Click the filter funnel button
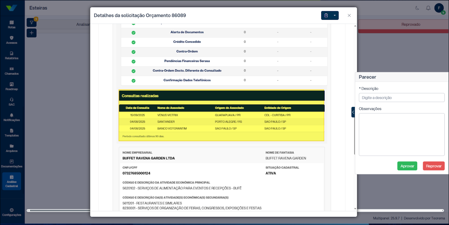Viewport: 449px width, 225px height. pyautogui.click(x=32, y=23)
